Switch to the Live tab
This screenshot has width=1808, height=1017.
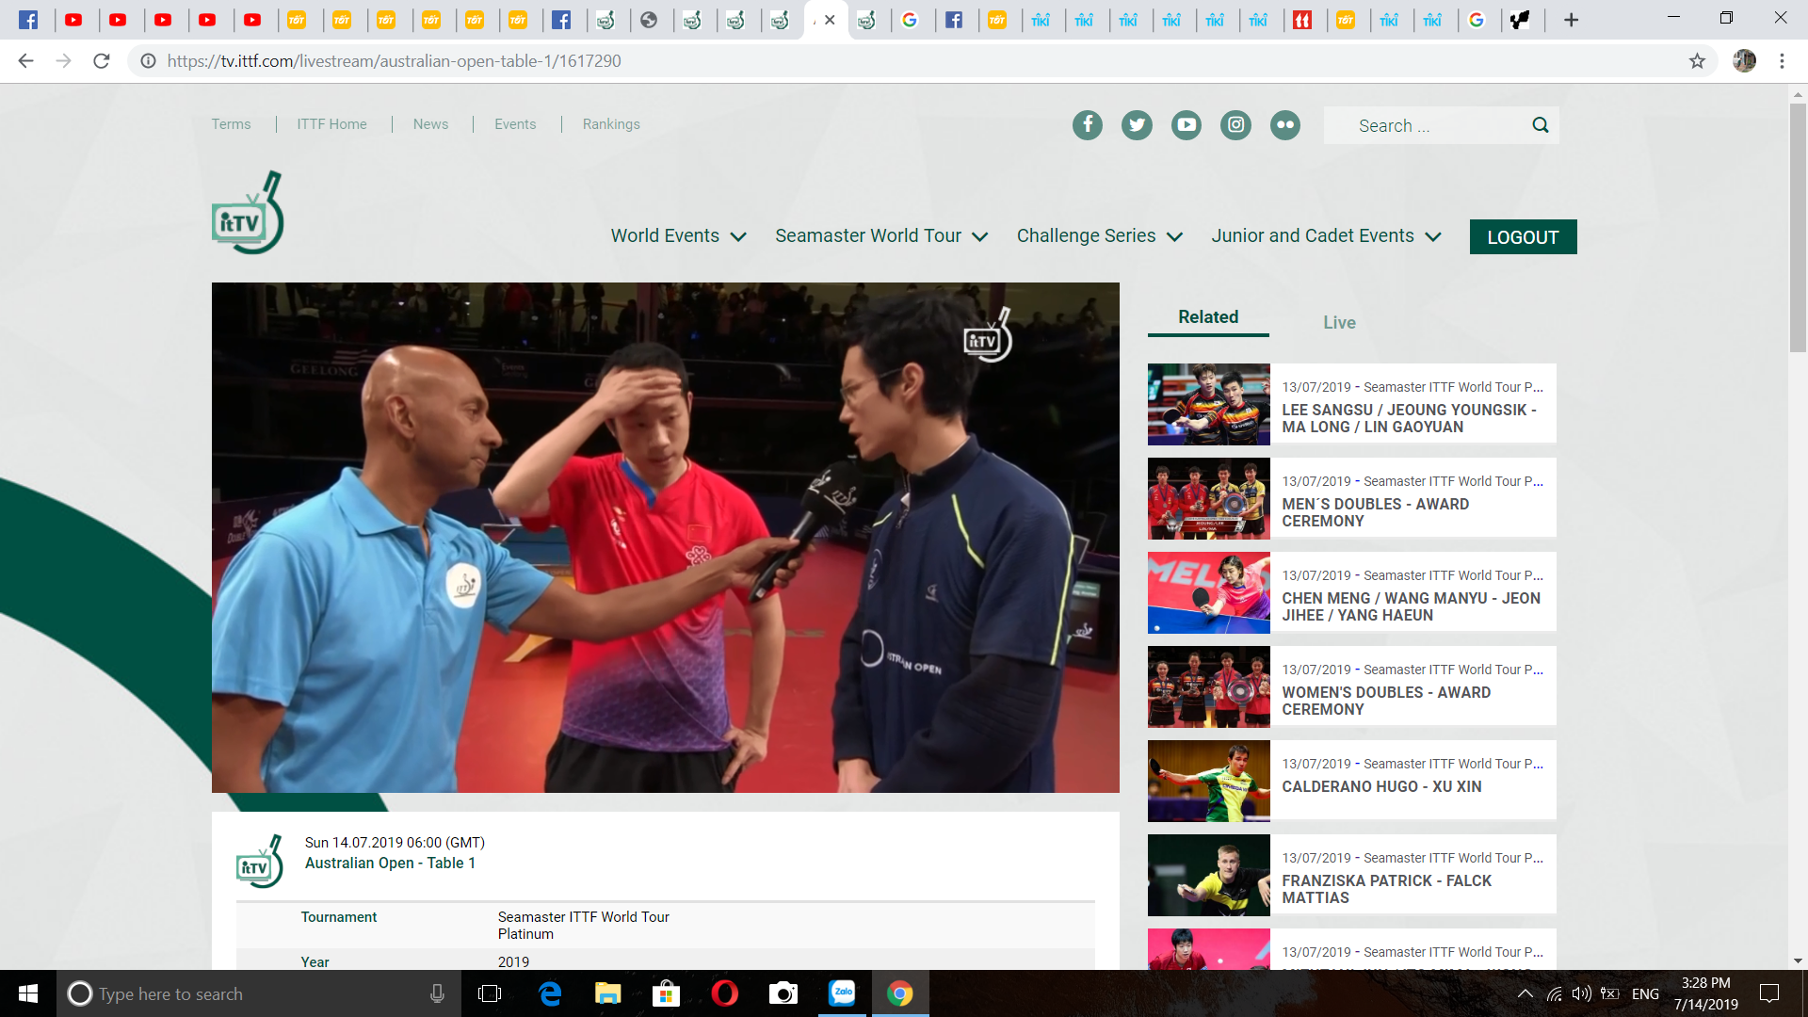[1339, 323]
